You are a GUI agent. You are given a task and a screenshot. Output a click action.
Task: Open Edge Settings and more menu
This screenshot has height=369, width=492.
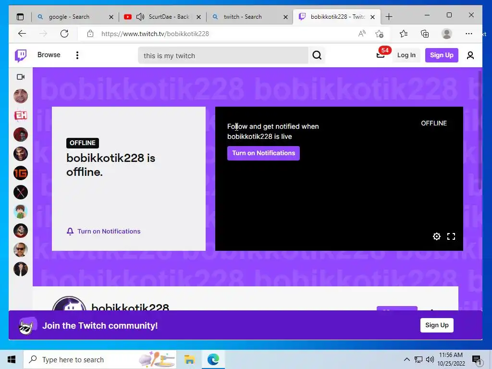coord(469,34)
